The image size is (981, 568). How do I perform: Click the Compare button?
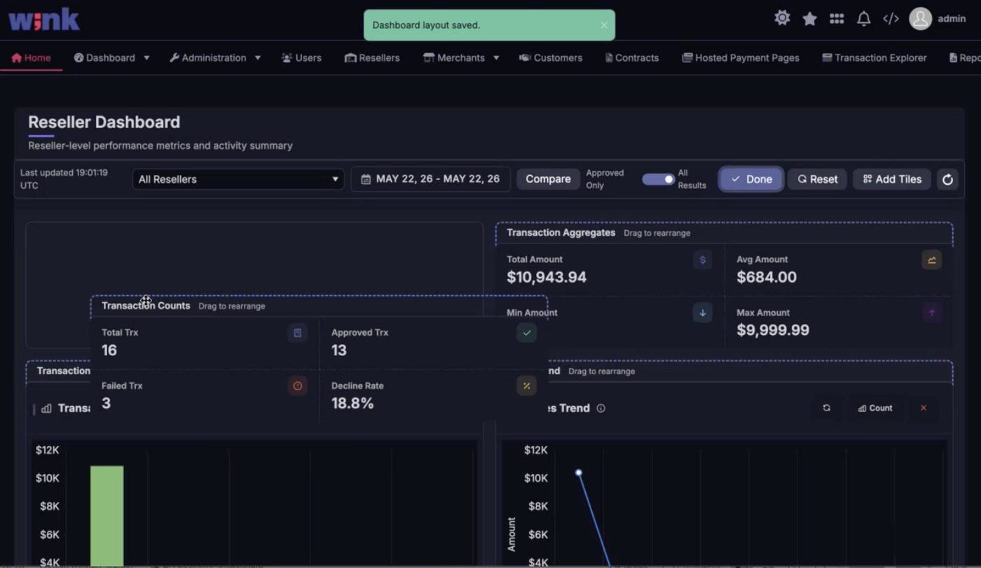pos(548,179)
